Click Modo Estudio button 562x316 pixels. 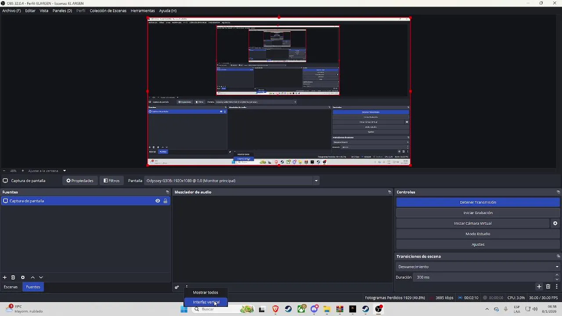(478, 234)
